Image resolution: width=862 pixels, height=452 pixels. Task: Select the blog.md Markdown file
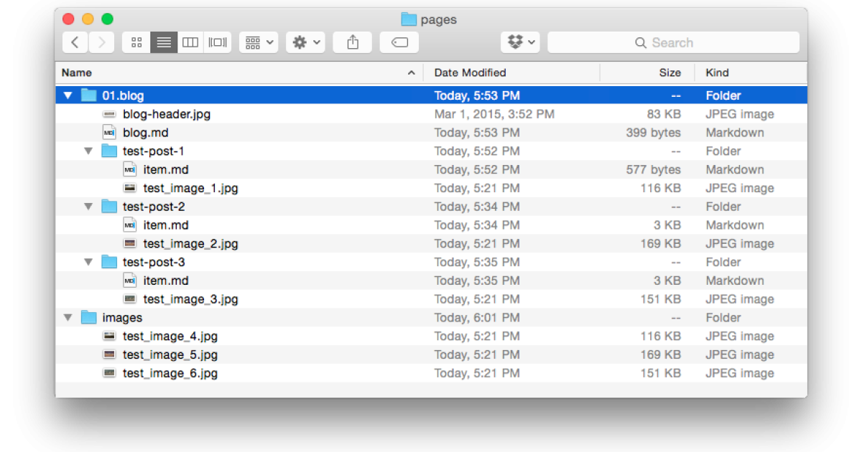coord(145,133)
